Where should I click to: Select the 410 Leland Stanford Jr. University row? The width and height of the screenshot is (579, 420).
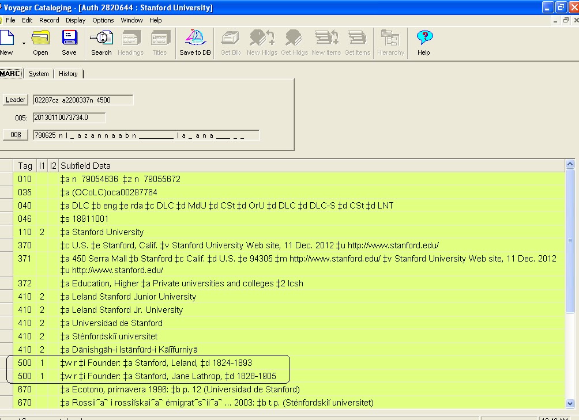tap(311, 310)
